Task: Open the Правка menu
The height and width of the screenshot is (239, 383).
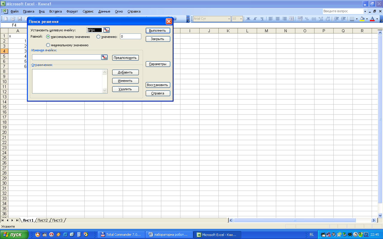Action: pyautogui.click(x=29, y=11)
